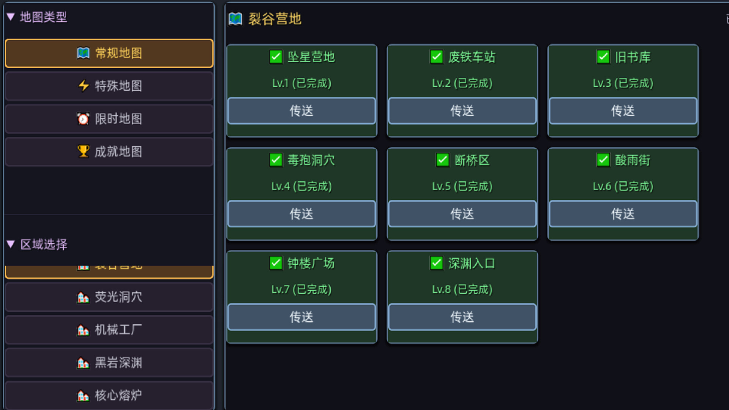Click the lightning icon for 特殊地图
The width and height of the screenshot is (729, 410).
(x=84, y=86)
